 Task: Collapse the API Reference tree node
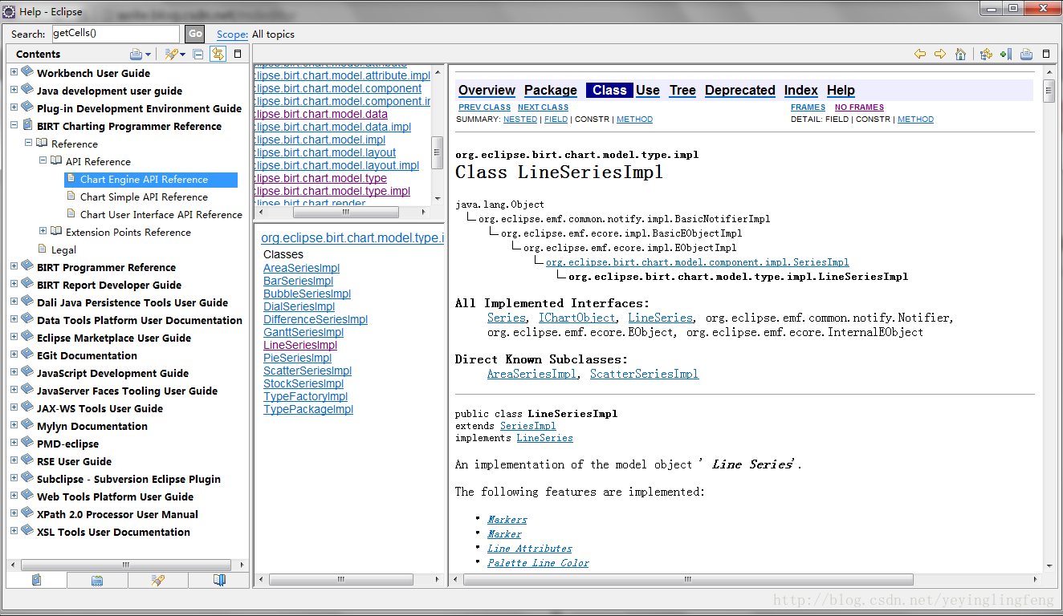[x=43, y=160]
